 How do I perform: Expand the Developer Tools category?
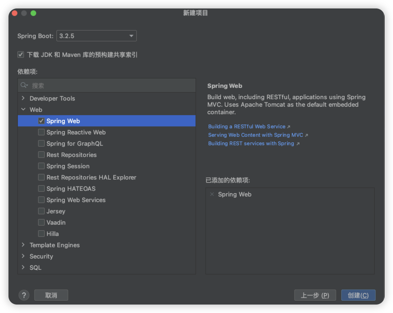coord(23,98)
